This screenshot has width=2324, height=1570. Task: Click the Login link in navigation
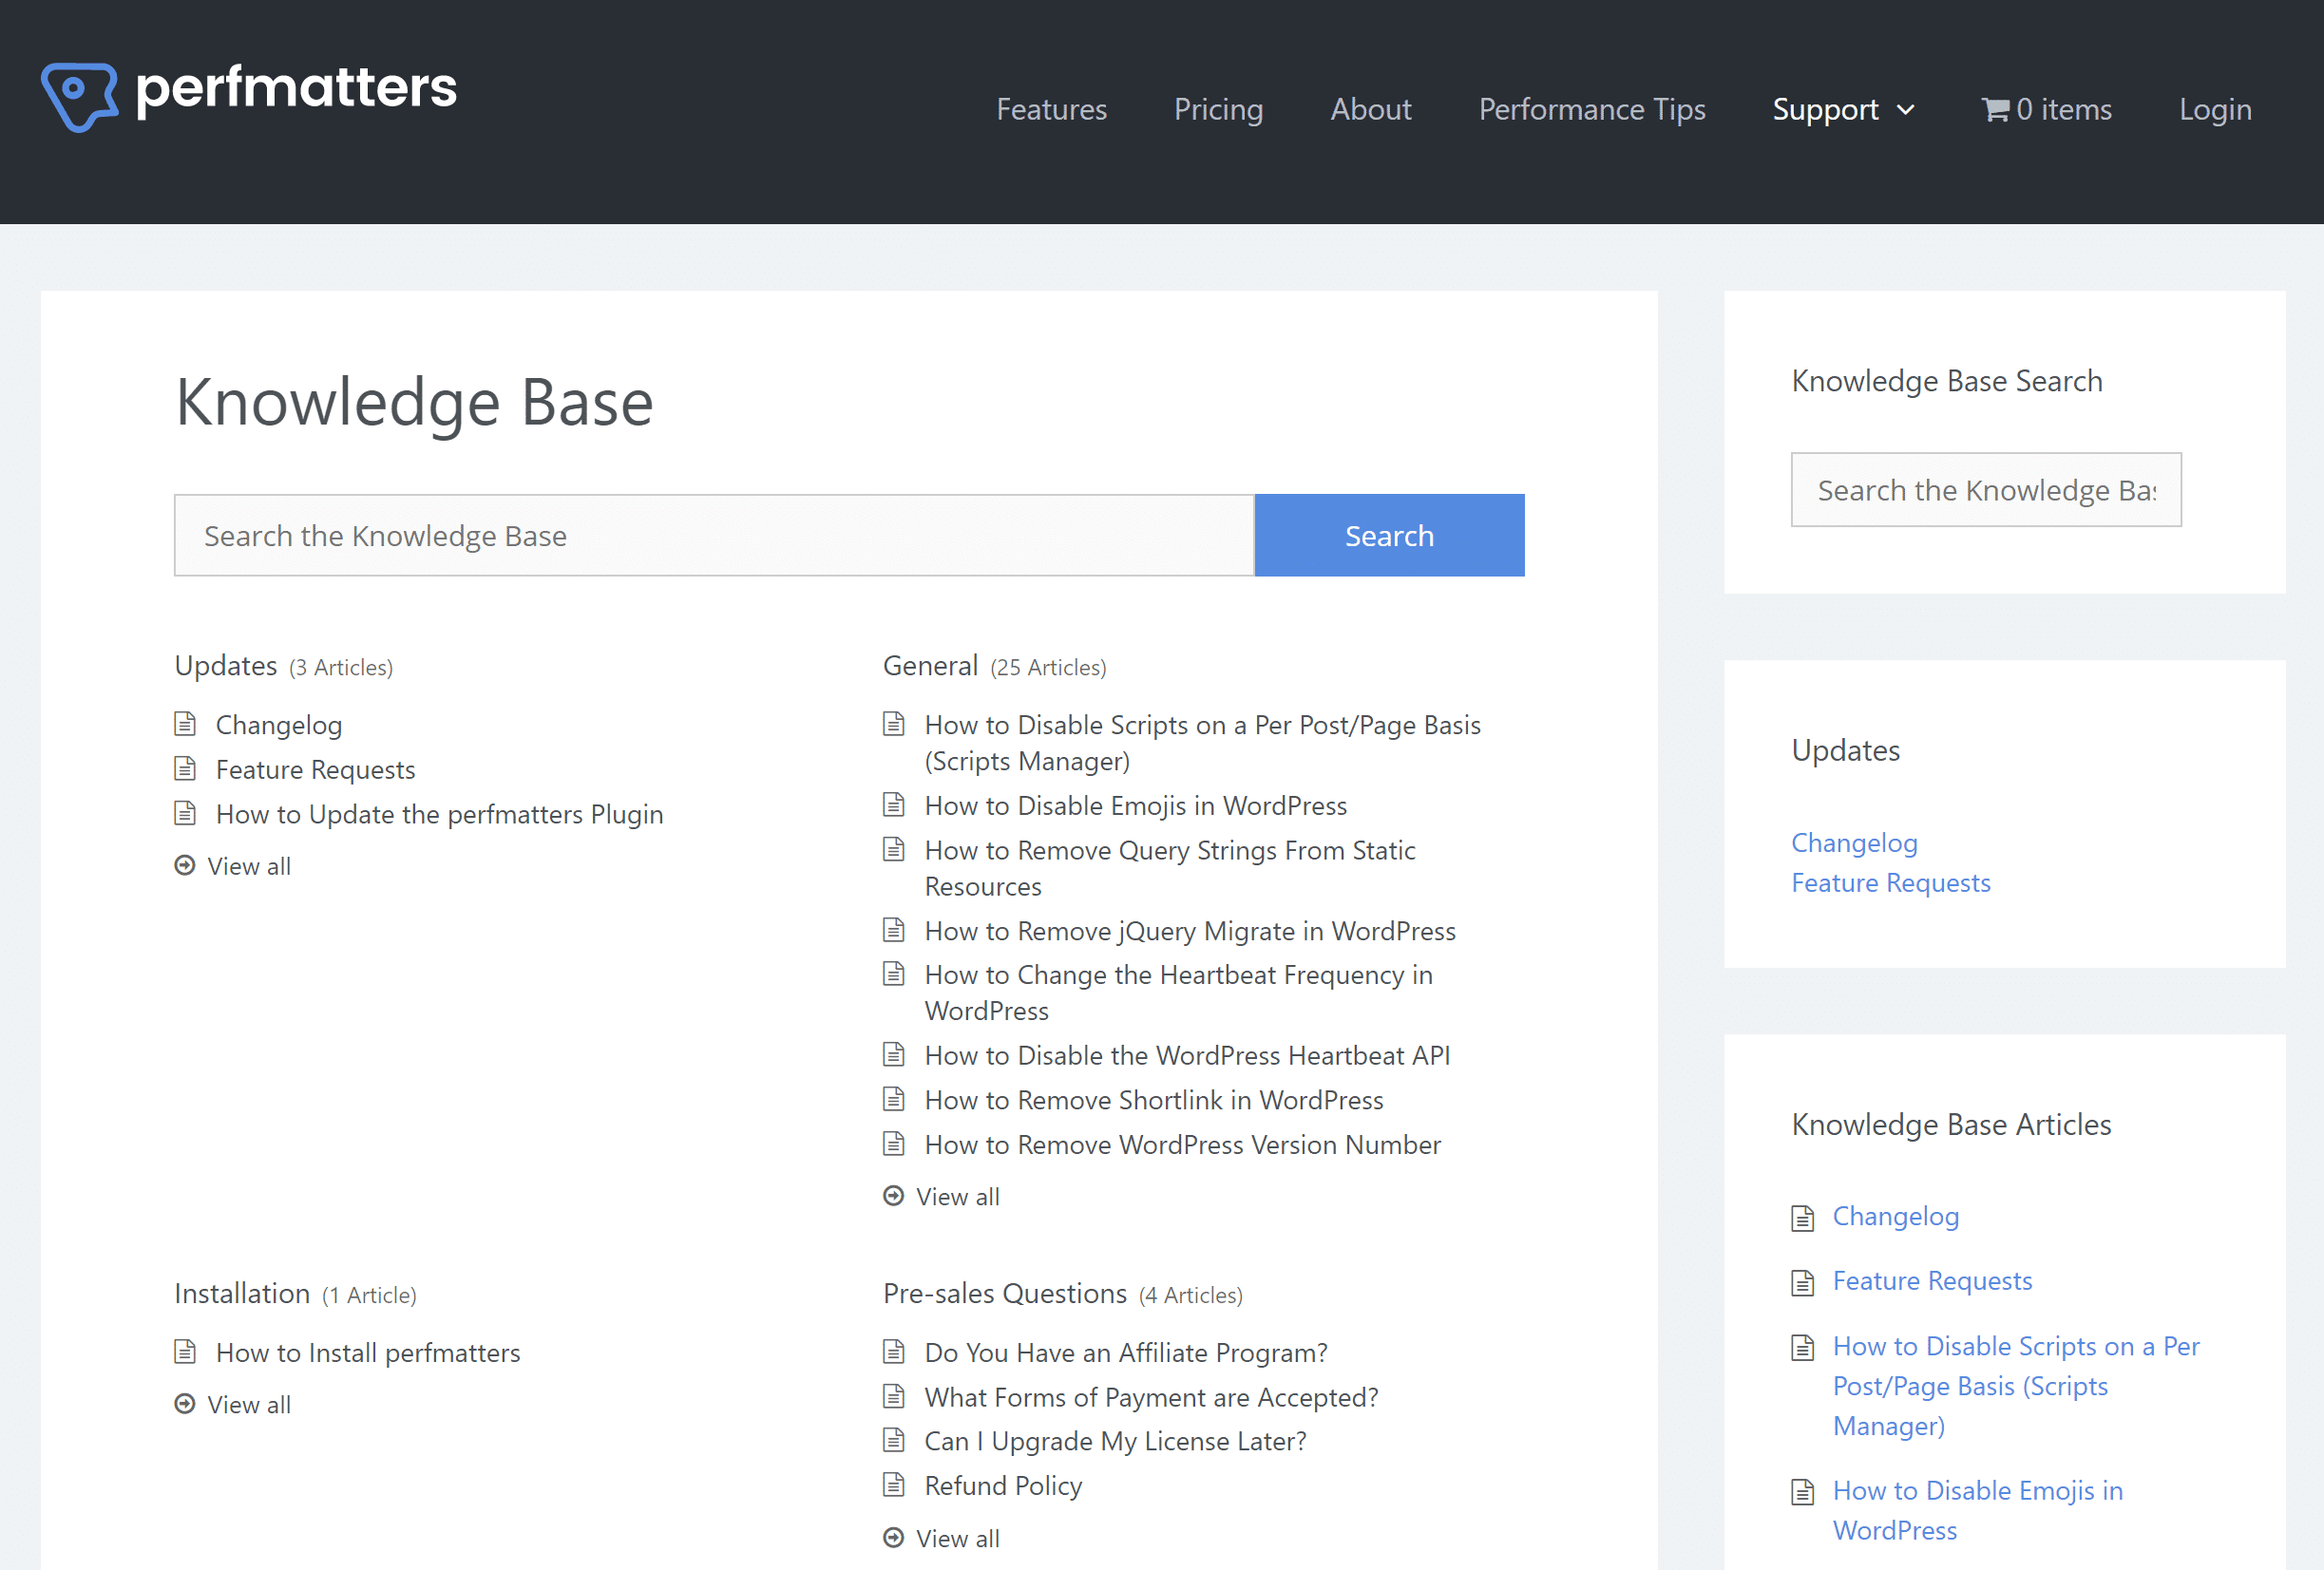coord(2216,110)
